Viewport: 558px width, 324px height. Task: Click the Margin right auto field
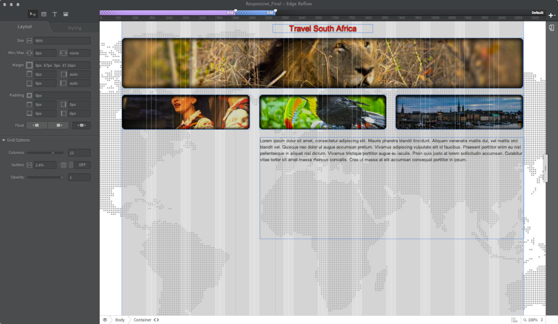click(79, 74)
